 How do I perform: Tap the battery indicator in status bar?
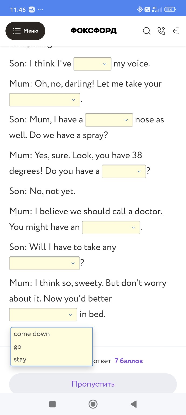(x=170, y=10)
